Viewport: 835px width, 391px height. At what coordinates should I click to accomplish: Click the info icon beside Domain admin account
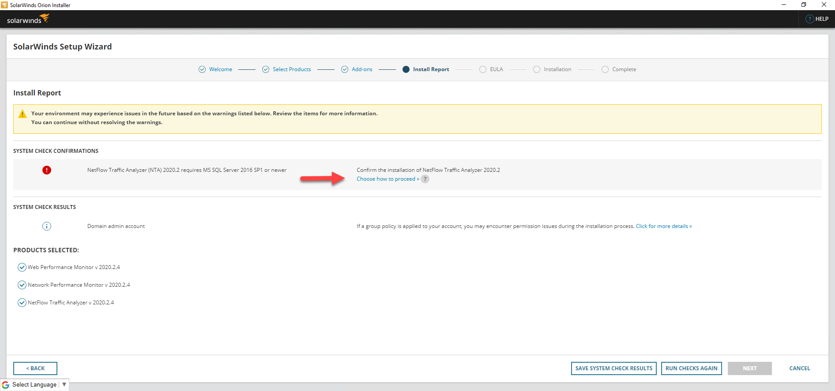pyautogui.click(x=47, y=226)
